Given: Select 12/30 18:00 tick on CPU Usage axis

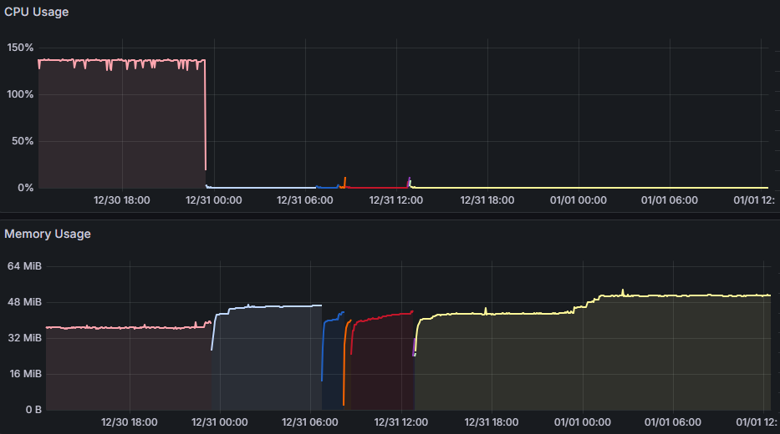Looking at the screenshot, I should tap(122, 200).
